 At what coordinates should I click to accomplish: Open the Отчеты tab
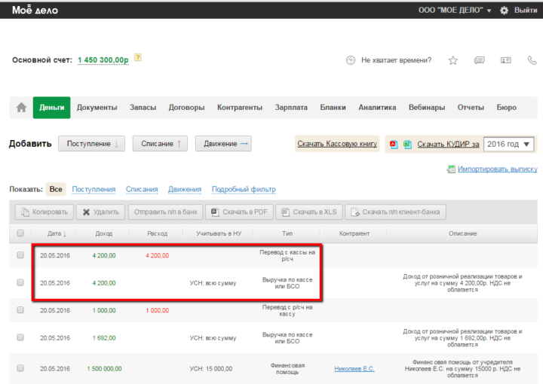[471, 108]
